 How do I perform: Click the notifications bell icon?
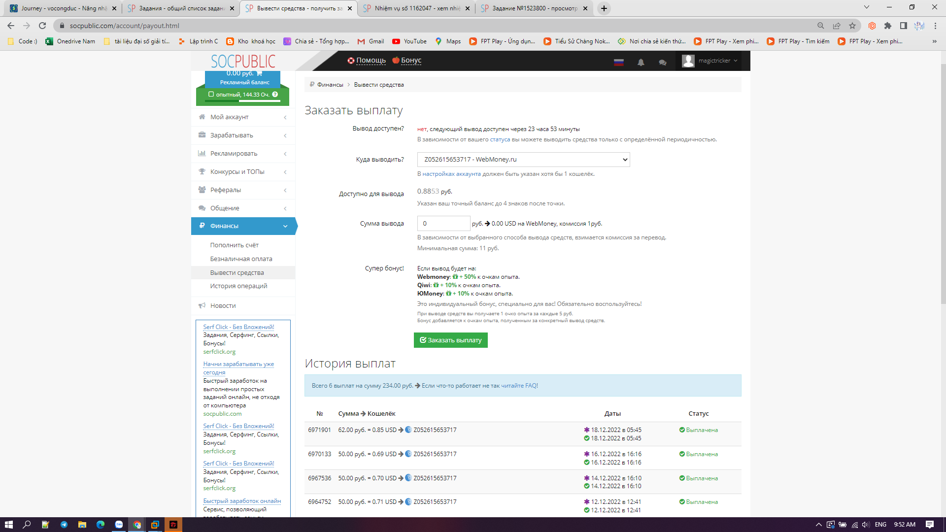pos(641,63)
